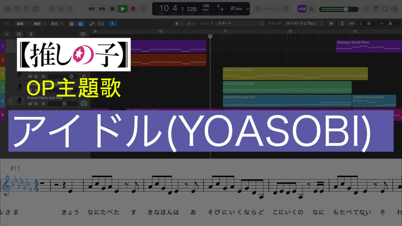Image resolution: width=402 pixels, height=226 pixels.
Task: Click the Duplicate Track button
Action: pos(19,34)
